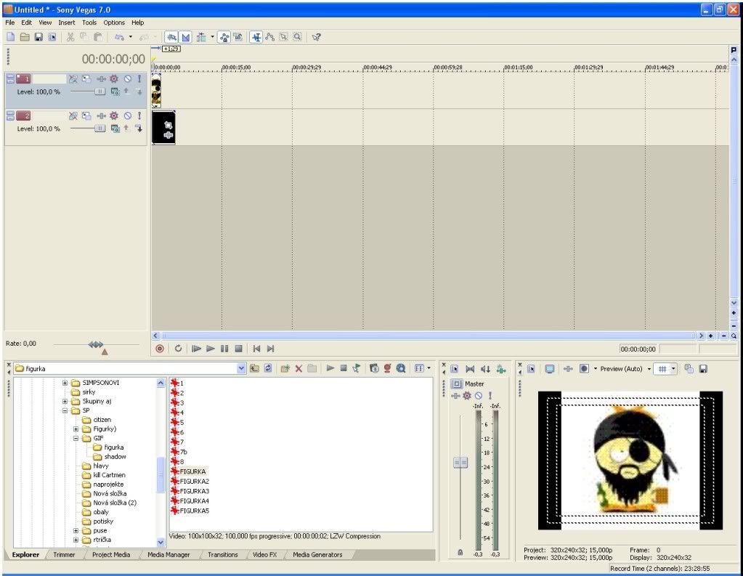Expand the SIMPSONOVI folder
This screenshot has height=576, width=743.
65,383
